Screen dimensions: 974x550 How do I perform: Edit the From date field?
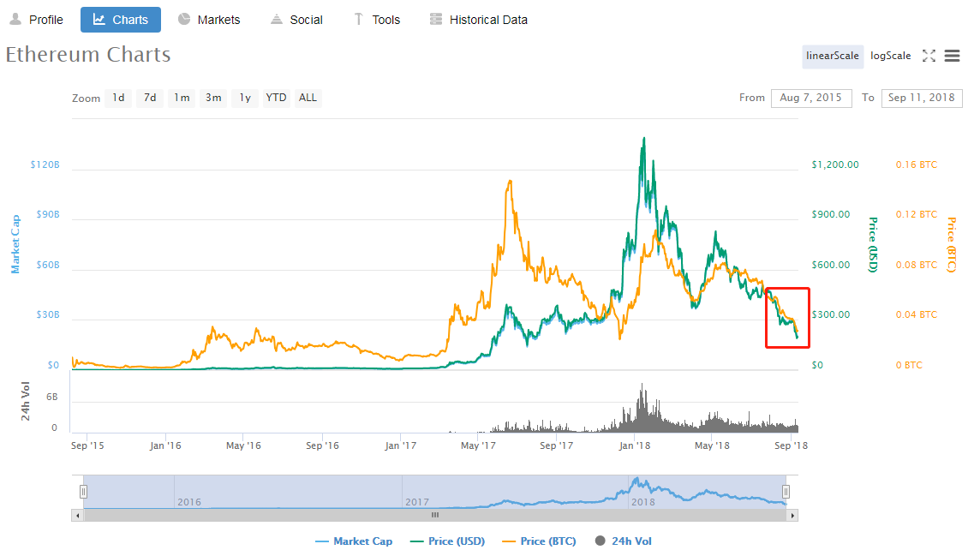pos(811,98)
